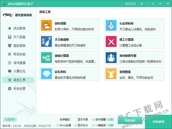Click the pinwheel icon beside 帮派技能
This screenshot has height=129, width=172.
(x=10, y=54)
